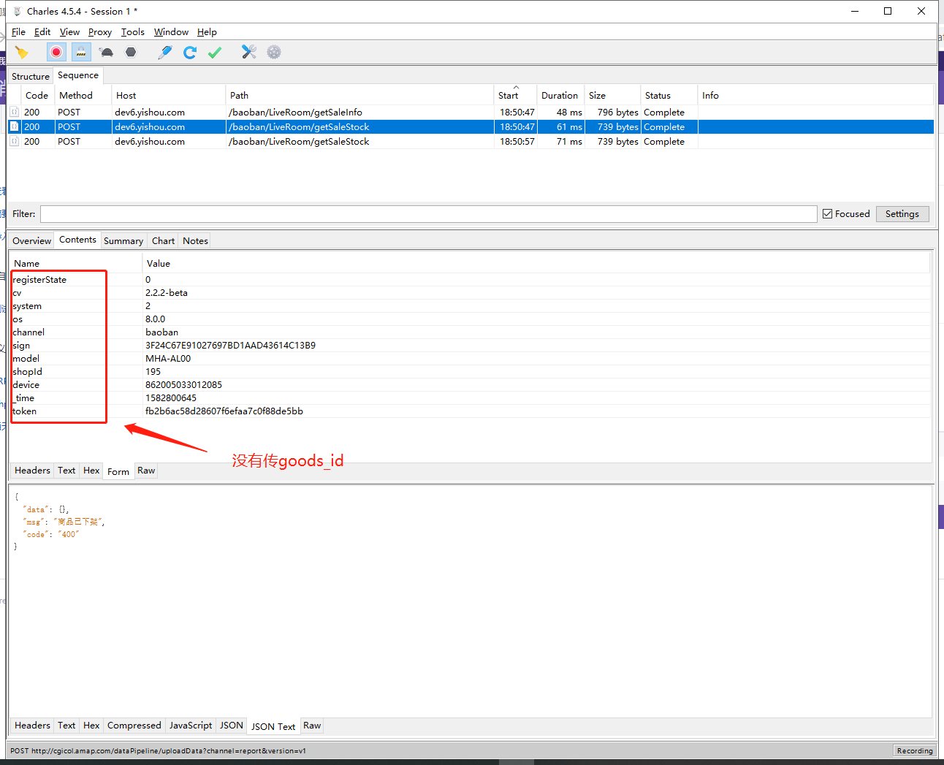Select the /baoban/LiveRoom/getSaleInfo request row
Screen dimensions: 944x765
point(471,112)
